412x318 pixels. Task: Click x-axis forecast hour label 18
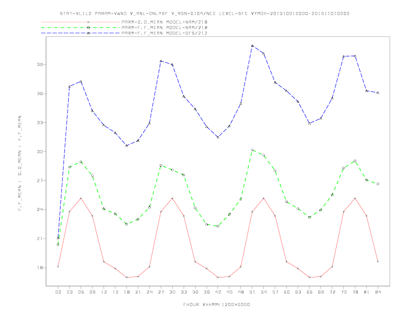pyautogui.click(x=126, y=292)
